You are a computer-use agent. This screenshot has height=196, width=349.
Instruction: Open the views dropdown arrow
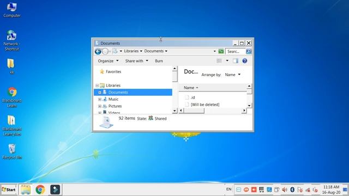[227, 60]
